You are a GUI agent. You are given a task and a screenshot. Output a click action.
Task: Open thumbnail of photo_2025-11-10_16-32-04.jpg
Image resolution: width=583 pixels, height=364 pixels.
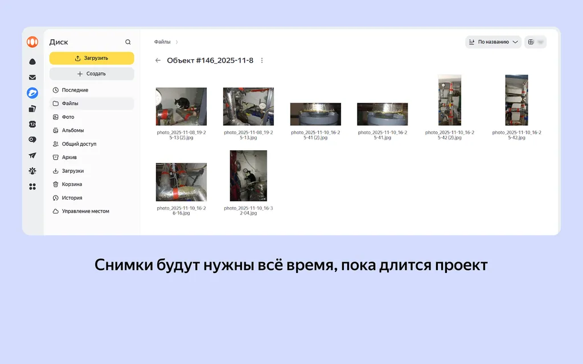(248, 176)
